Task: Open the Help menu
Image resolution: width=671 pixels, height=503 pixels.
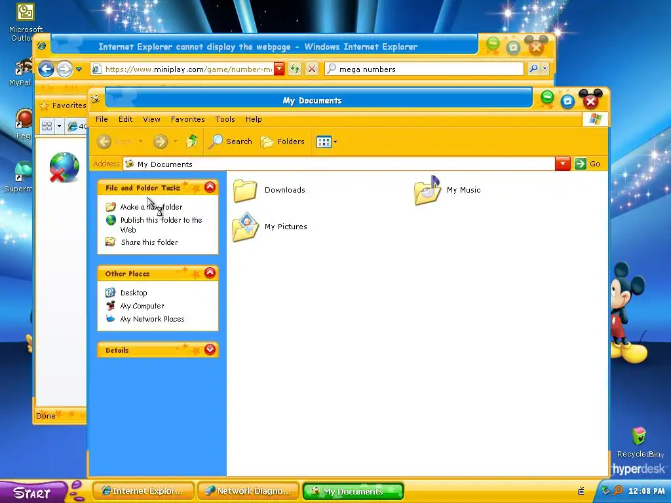Action: pos(254,119)
